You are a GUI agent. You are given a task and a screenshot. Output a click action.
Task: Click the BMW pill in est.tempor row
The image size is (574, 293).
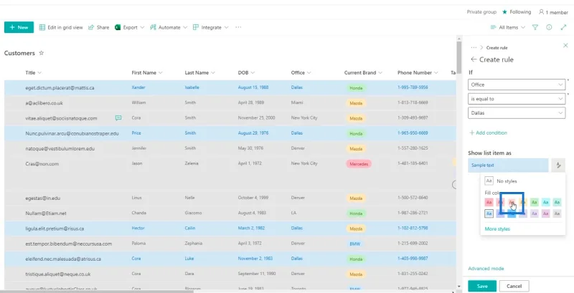click(354, 244)
